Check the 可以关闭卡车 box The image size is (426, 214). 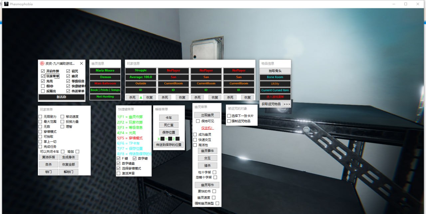62,152
